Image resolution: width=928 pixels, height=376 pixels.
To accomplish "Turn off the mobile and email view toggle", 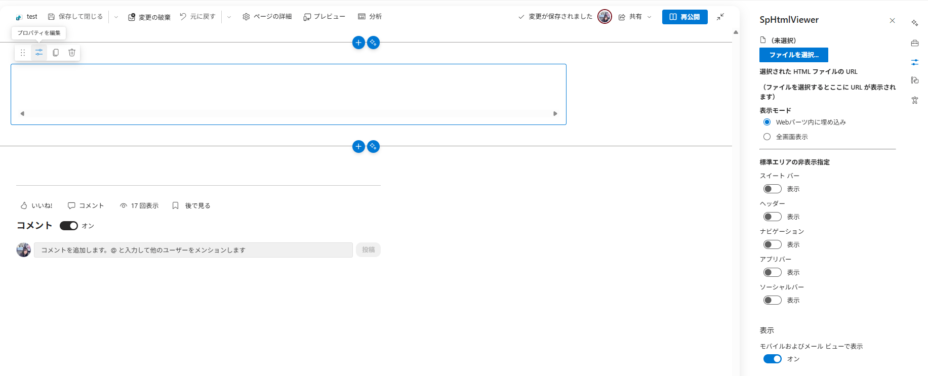I will point(773,359).
